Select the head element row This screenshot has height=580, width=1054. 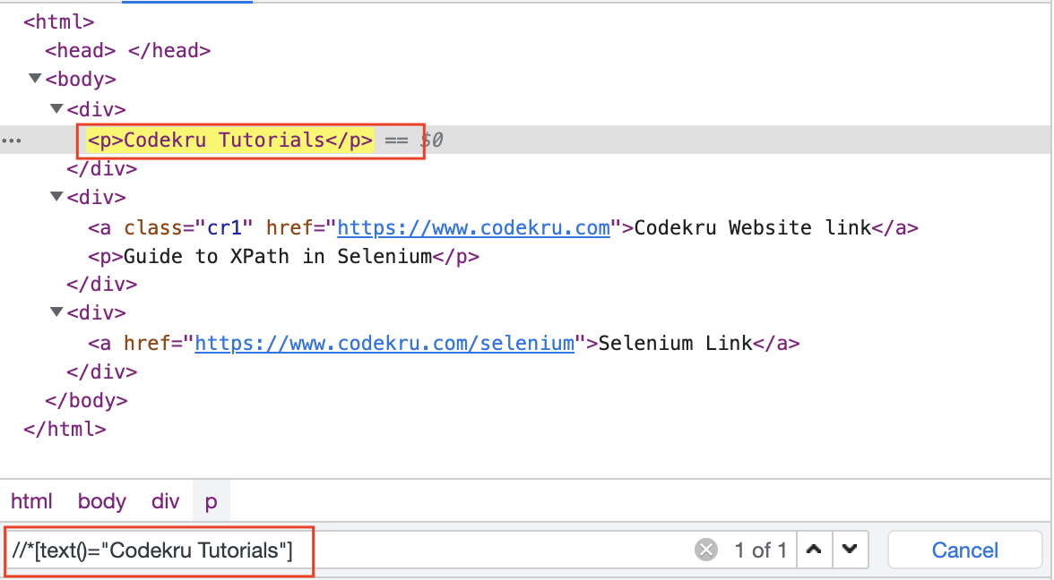(x=127, y=50)
